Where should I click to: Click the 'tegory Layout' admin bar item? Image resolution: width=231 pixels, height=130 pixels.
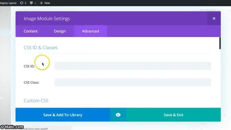tap(8, 3)
